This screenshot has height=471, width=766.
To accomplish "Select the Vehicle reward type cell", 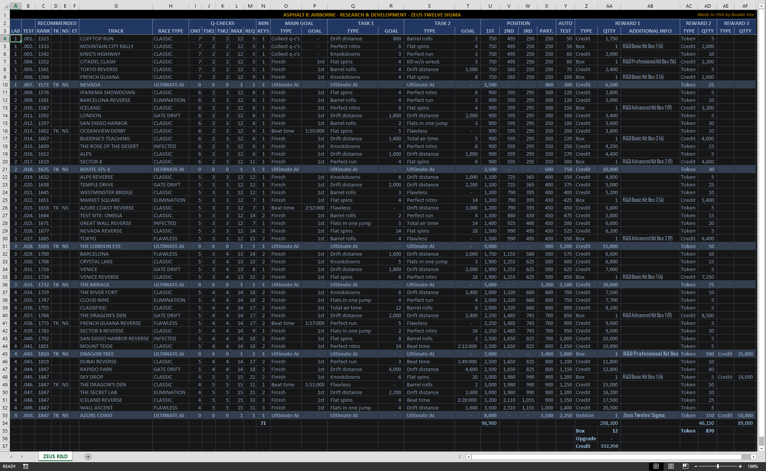I will point(586,415).
